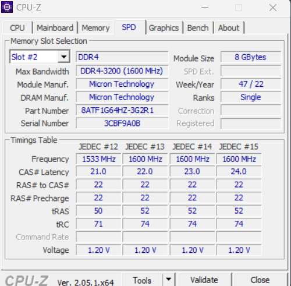This screenshot has width=291, height=286.
Task: Click the Validate button
Action: (204, 280)
